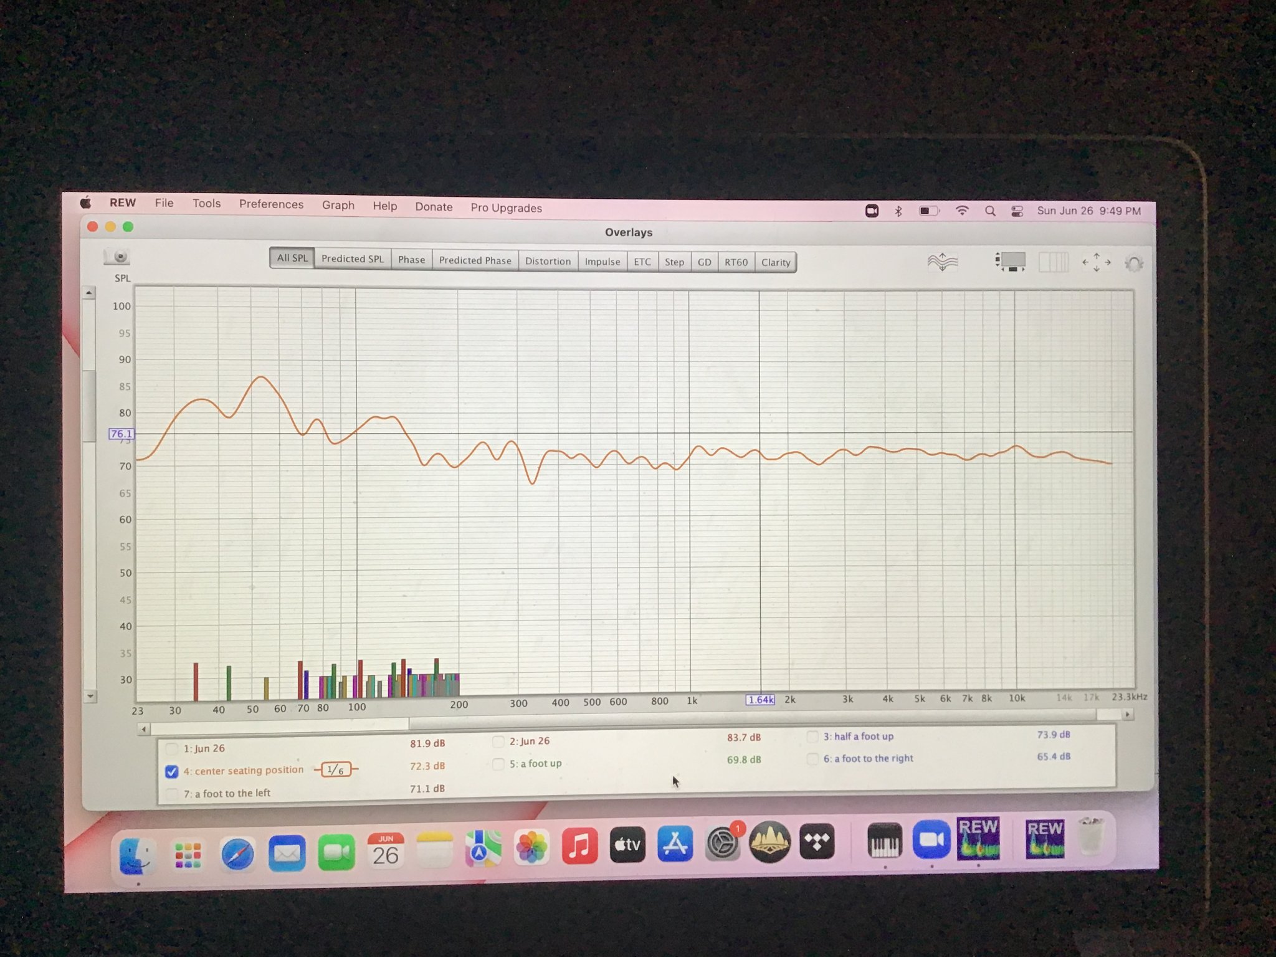Switch to the Phase tab
1276x957 pixels.
(x=411, y=260)
